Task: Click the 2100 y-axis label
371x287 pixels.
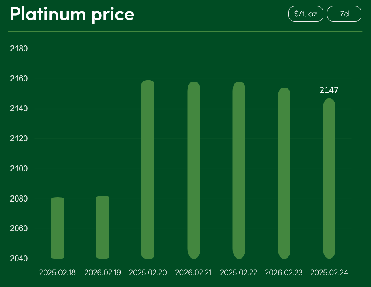Action: 19,169
